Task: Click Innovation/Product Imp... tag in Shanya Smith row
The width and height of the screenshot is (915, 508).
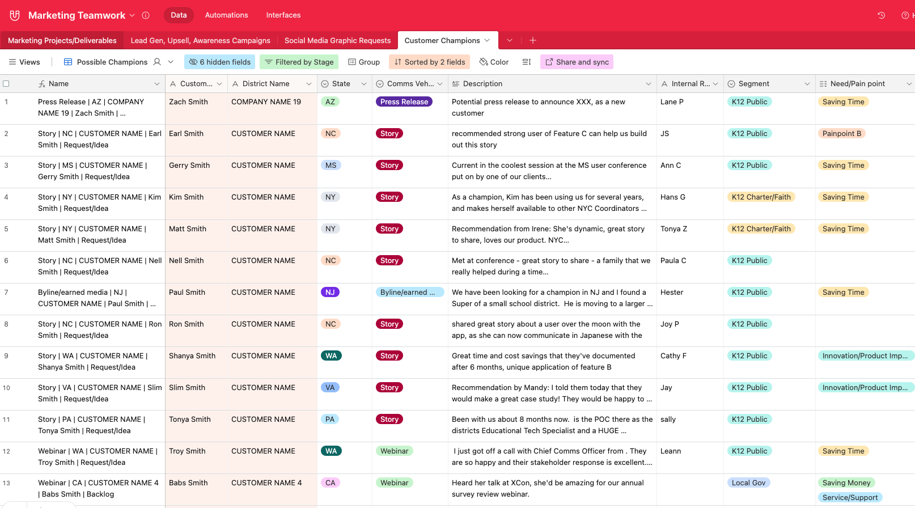Action: point(865,355)
